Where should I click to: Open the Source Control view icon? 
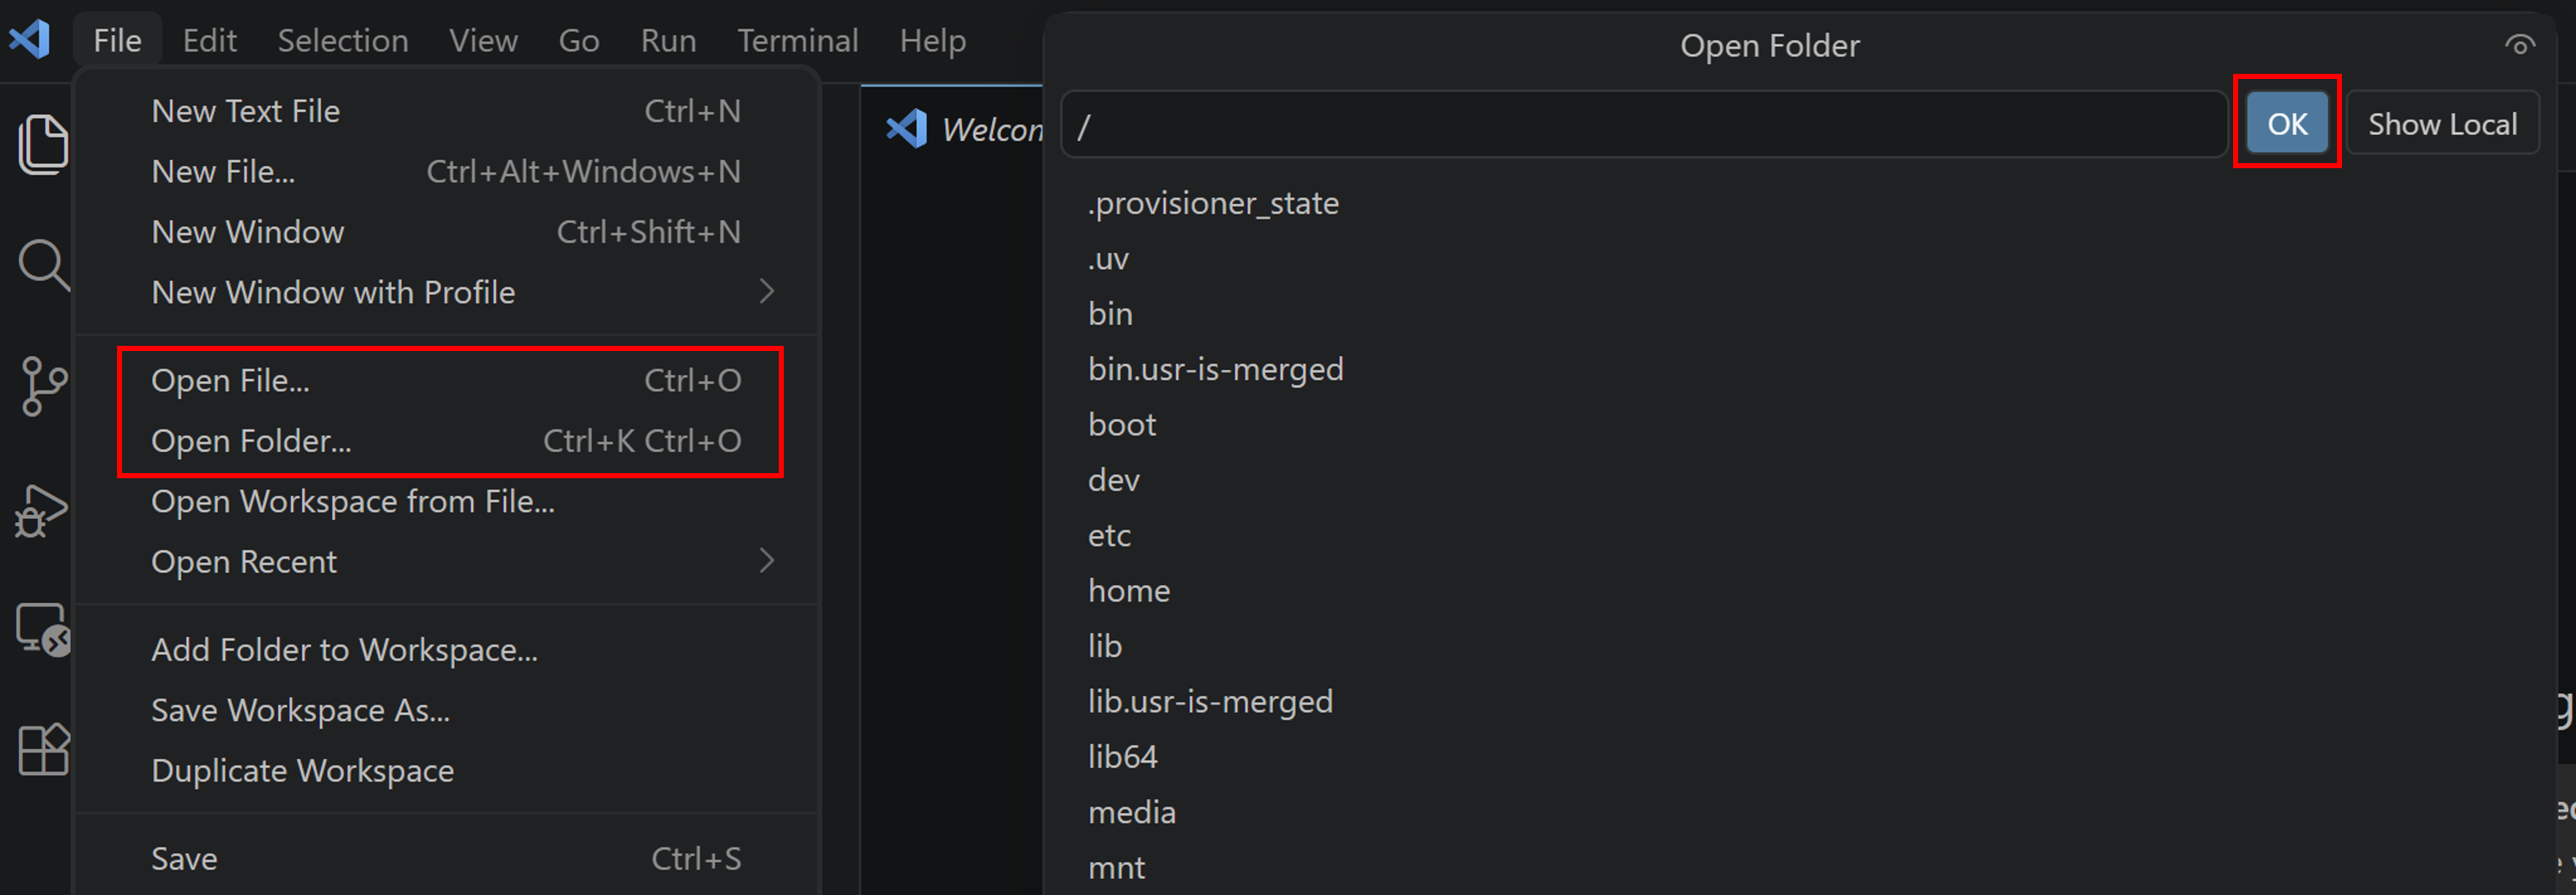tap(43, 386)
